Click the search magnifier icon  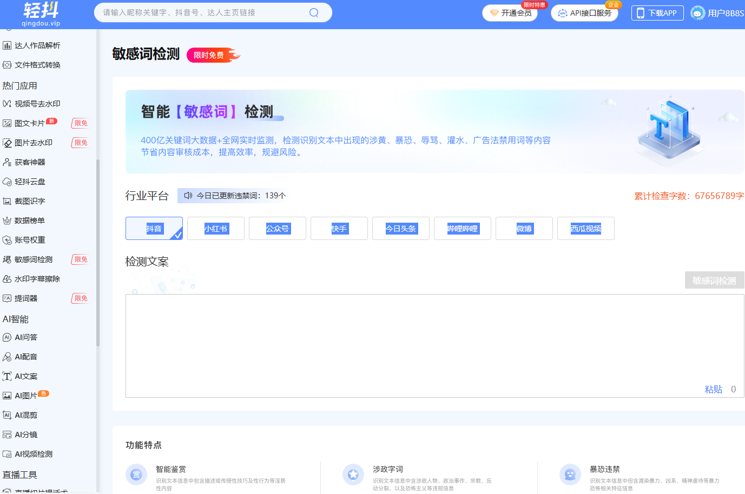pos(314,12)
